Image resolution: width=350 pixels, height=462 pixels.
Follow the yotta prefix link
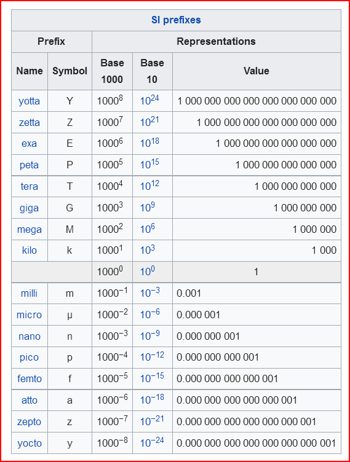point(29,101)
